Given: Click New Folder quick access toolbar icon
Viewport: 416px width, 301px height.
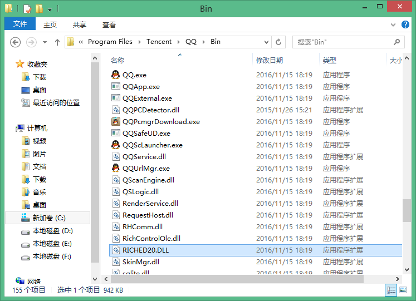Looking at the screenshot, I should tap(39, 9).
